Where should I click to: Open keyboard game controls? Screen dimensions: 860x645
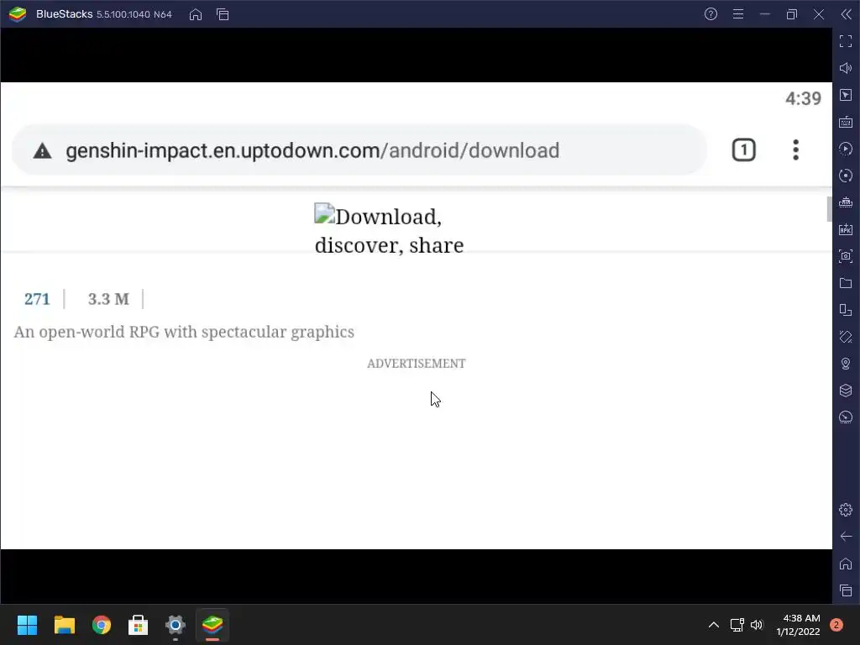pos(846,122)
